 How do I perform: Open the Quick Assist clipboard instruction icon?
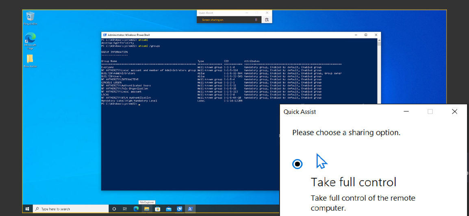pyautogui.click(x=267, y=20)
